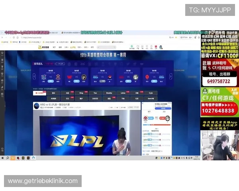Screen dimensions: 239x191
Task: Click the 1027648838 number banner
Action: tap(218, 111)
